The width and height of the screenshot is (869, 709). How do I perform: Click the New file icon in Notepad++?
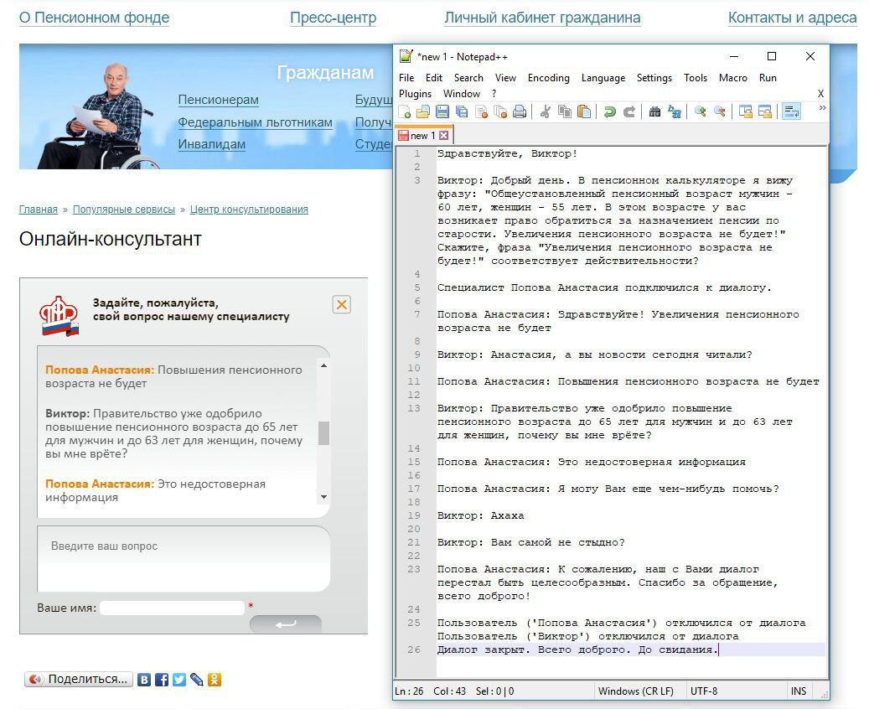[x=405, y=112]
